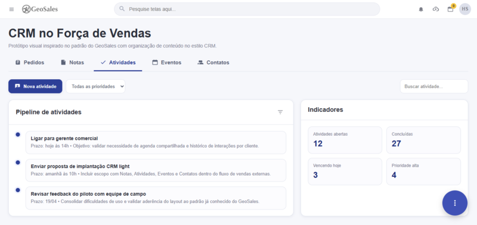The image size is (477, 225).
Task: Click the dot beside Revisar feedback do piloto
Action: 18,190
